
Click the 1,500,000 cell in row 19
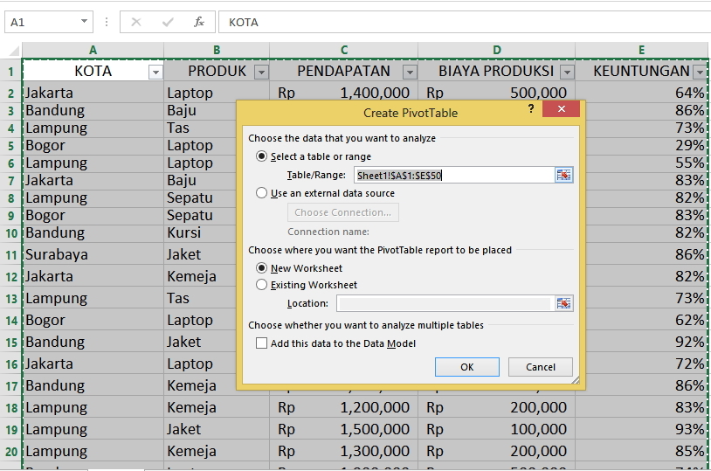pyautogui.click(x=344, y=429)
